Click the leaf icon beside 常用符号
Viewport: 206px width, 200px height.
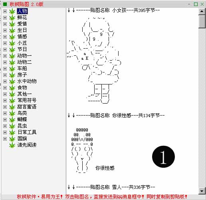pyautogui.click(x=12, y=100)
